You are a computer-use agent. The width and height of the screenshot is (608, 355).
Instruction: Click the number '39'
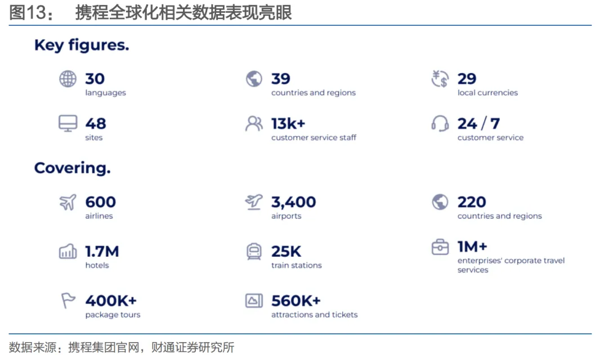[281, 79]
